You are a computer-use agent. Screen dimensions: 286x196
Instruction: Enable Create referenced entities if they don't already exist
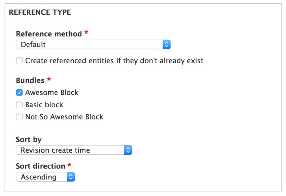[19, 61]
